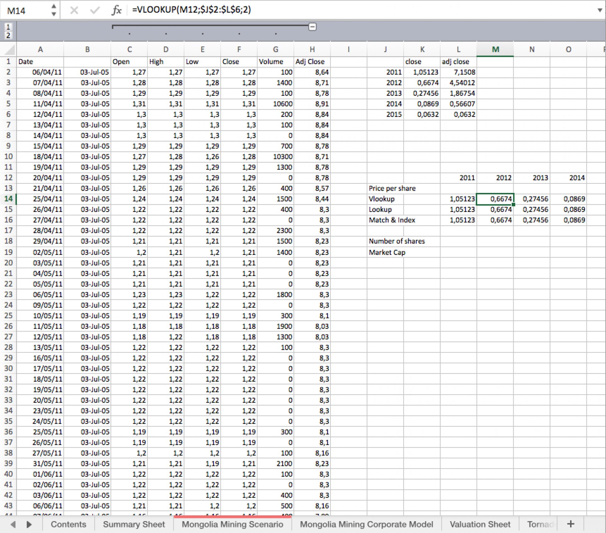Select the 'Adj Close' header cell
Viewport: 606px width, 533px height.
312,62
